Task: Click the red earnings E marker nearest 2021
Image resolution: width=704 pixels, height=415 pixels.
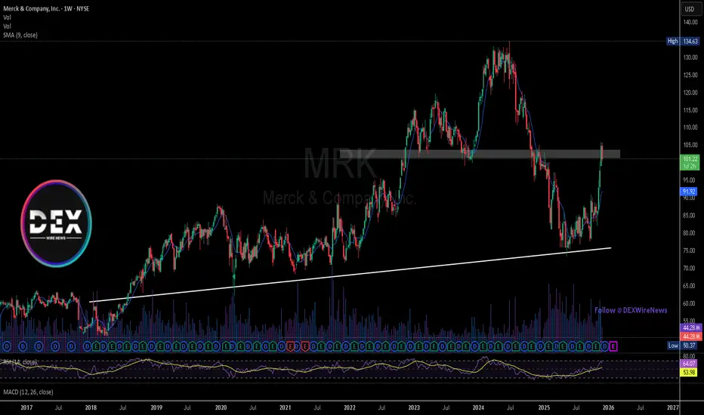Action: click(291, 346)
